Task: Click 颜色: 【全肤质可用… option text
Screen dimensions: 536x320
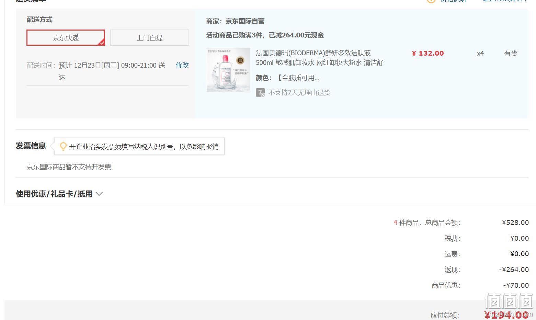Action: tap(288, 78)
